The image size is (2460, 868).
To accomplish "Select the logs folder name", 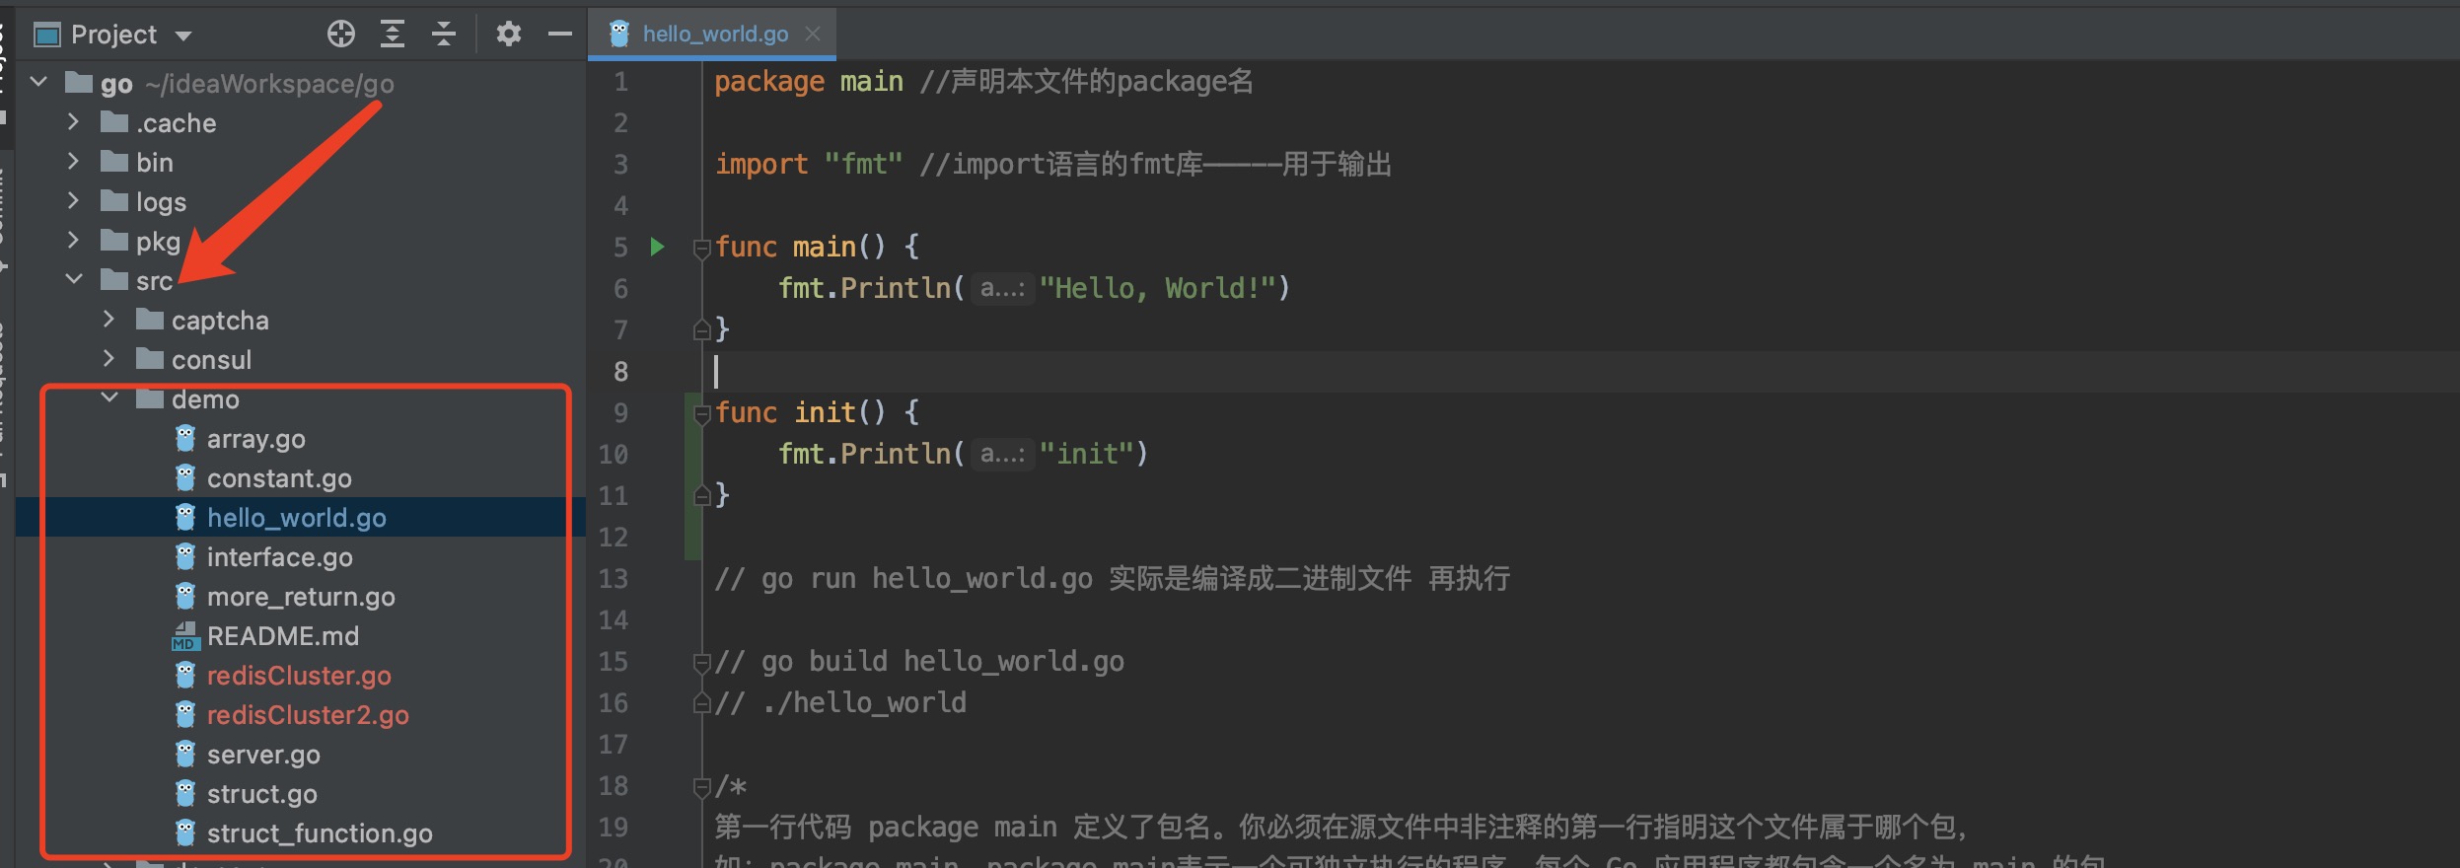I will click(x=161, y=202).
